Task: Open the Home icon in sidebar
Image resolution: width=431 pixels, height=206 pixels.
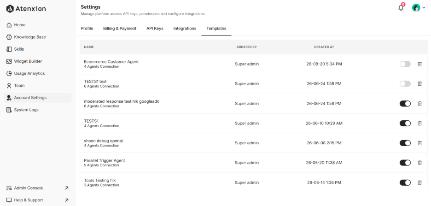Action: (x=9, y=25)
